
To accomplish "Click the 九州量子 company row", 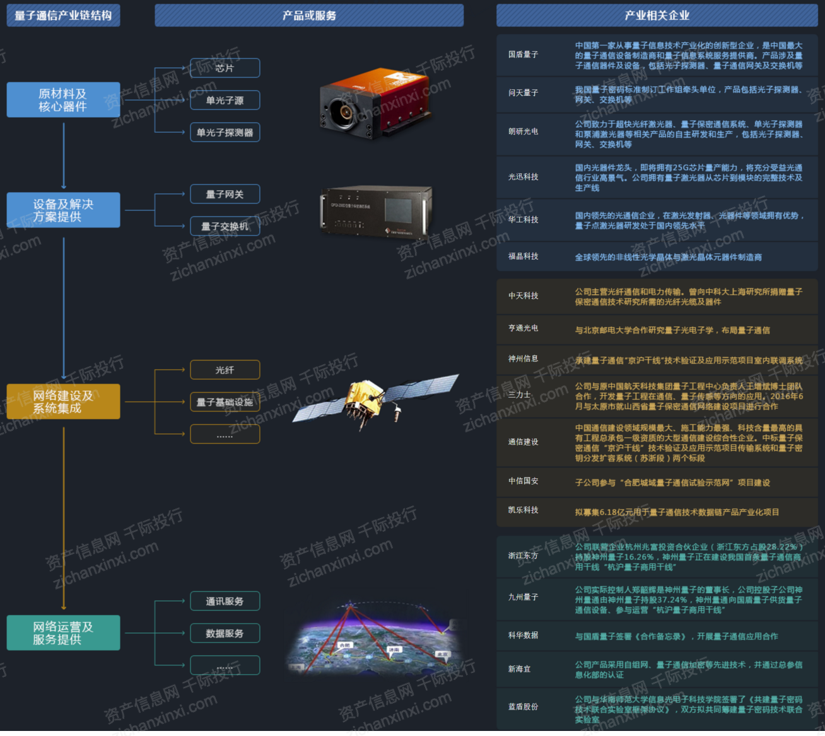I will [657, 597].
